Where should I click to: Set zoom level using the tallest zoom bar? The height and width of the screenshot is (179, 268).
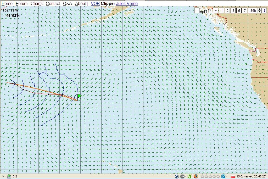pyautogui.click(x=211, y=11)
